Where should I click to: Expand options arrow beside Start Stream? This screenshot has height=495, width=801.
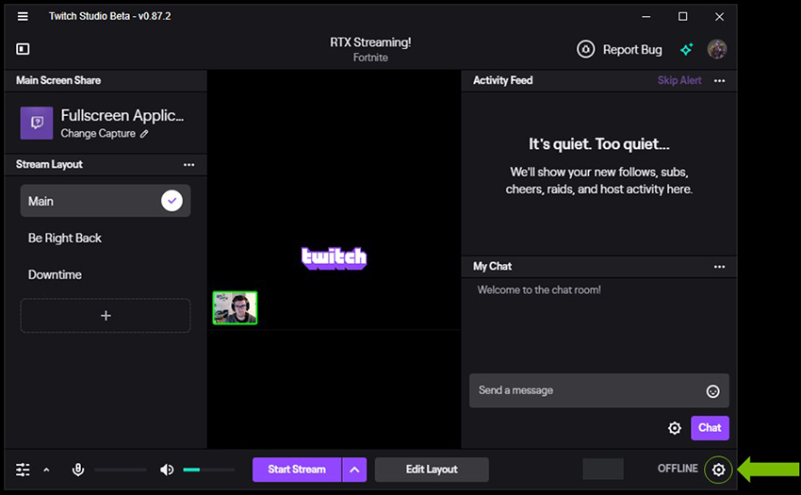pos(354,470)
